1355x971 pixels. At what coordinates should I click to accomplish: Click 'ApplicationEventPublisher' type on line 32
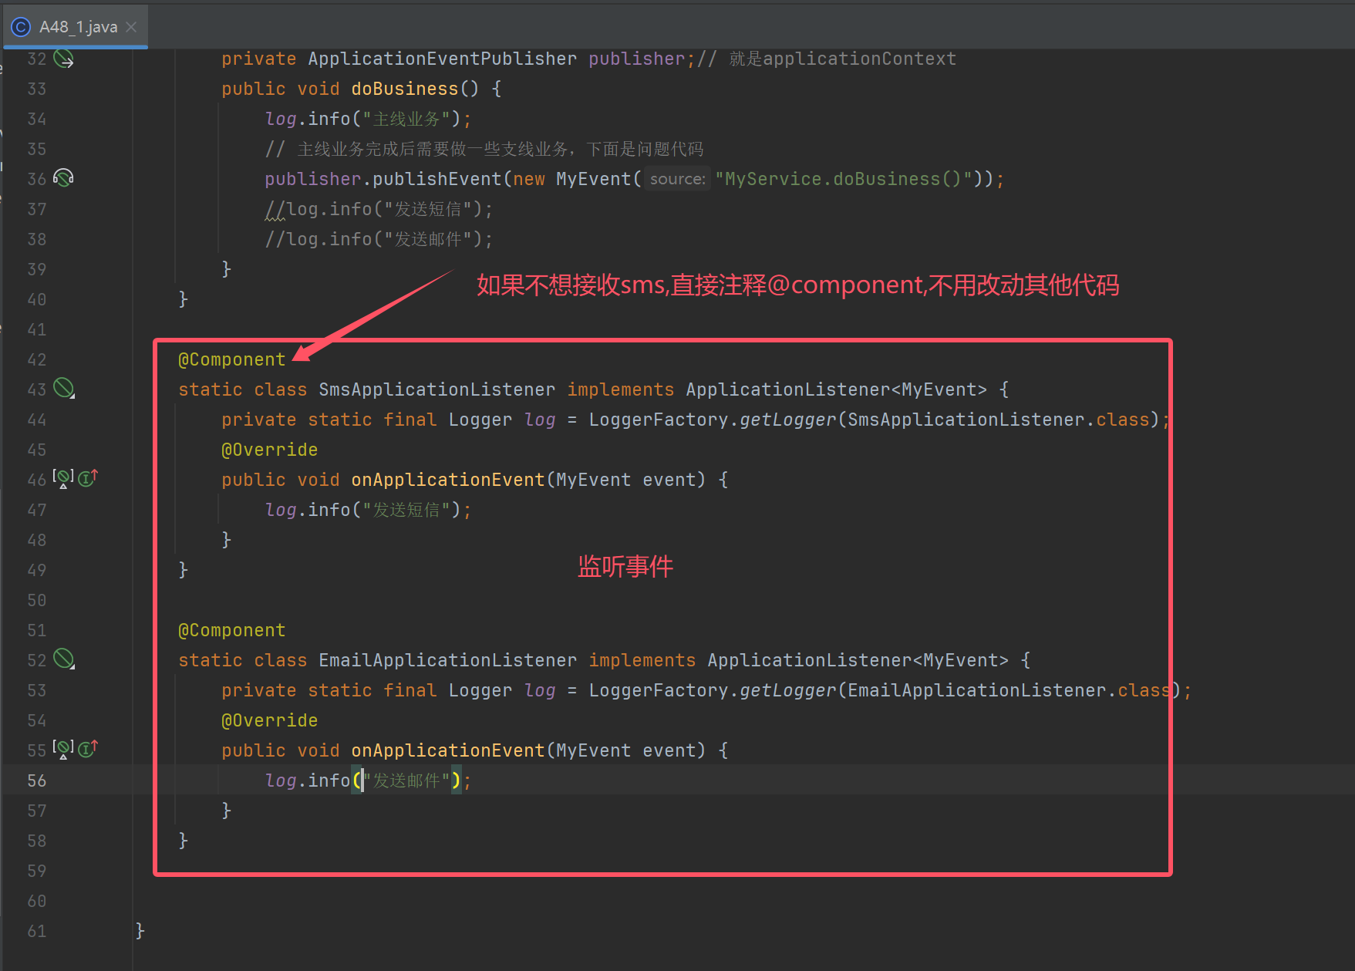coord(442,59)
